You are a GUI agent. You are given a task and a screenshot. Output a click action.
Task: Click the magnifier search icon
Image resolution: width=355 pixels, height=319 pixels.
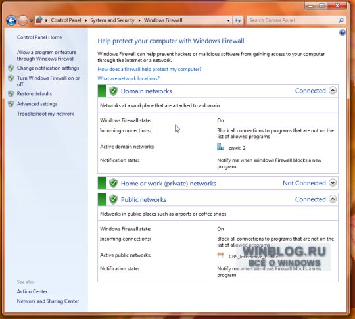(x=341, y=20)
